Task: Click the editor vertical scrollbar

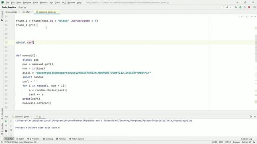Action: pyautogui.click(x=256, y=48)
